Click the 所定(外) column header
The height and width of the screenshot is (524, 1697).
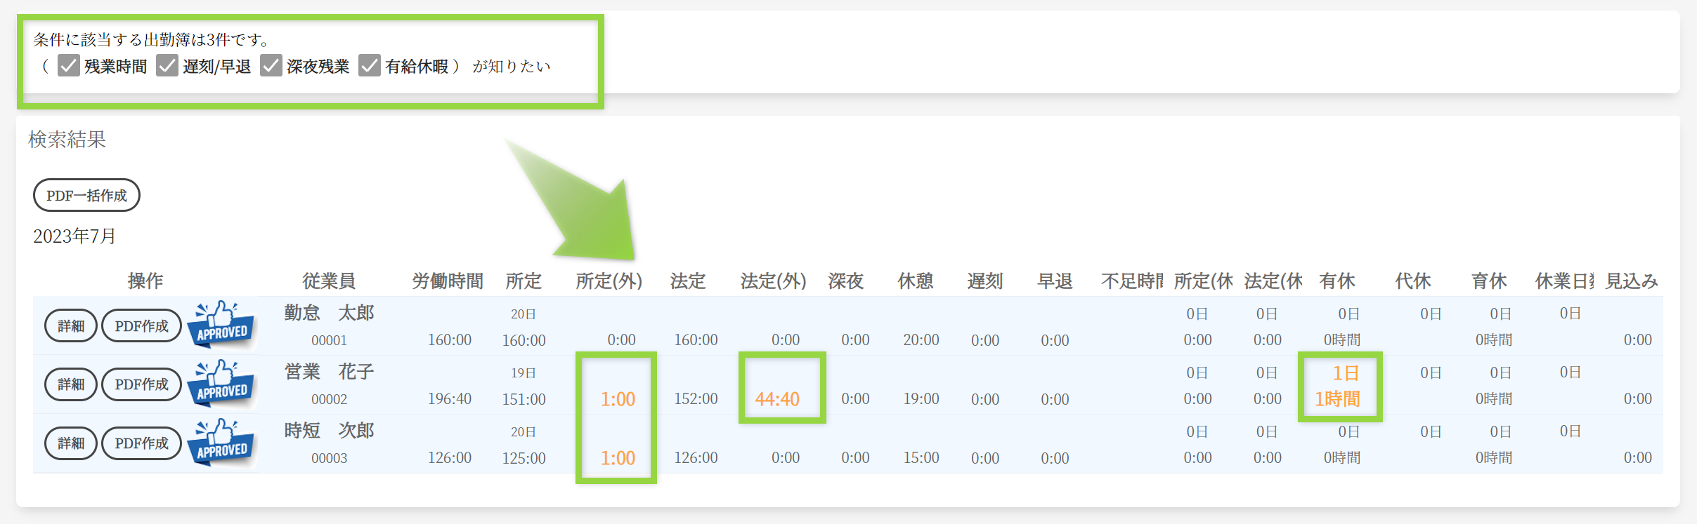(609, 281)
